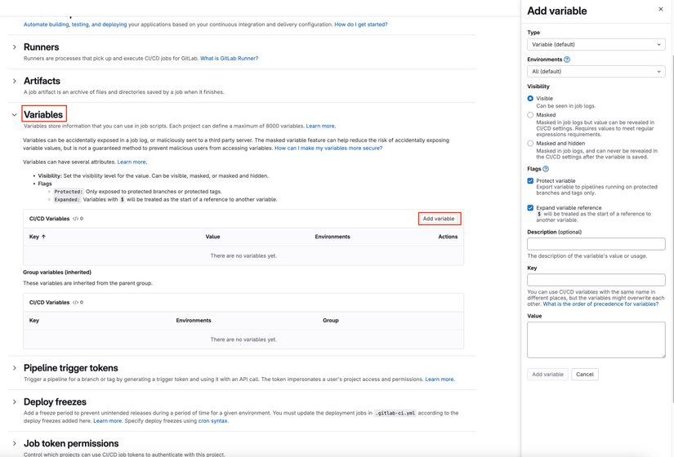Click Cancel in the side panel
Viewport: 674px width, 457px height.
click(584, 375)
